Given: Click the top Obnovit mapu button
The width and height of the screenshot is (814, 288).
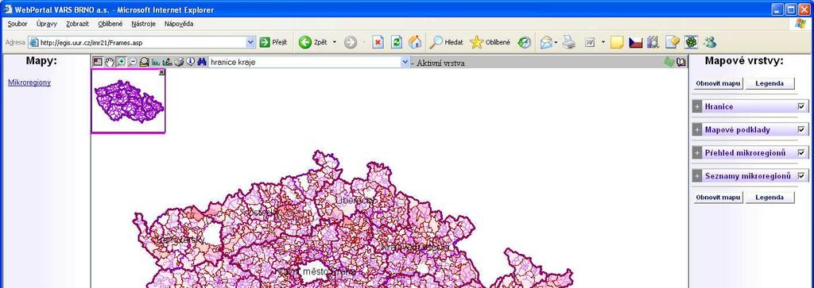Looking at the screenshot, I should pos(719,83).
